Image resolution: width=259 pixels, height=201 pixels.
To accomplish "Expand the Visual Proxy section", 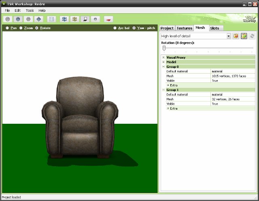I will coord(163,57).
